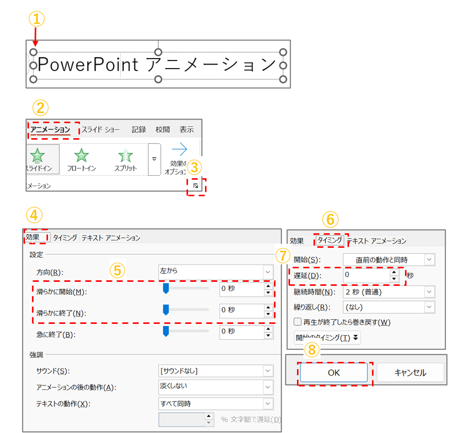Image resolution: width=450 pixels, height=433 pixels.
Task: Click the top-left resize handle of text box
Action: coord(33,52)
